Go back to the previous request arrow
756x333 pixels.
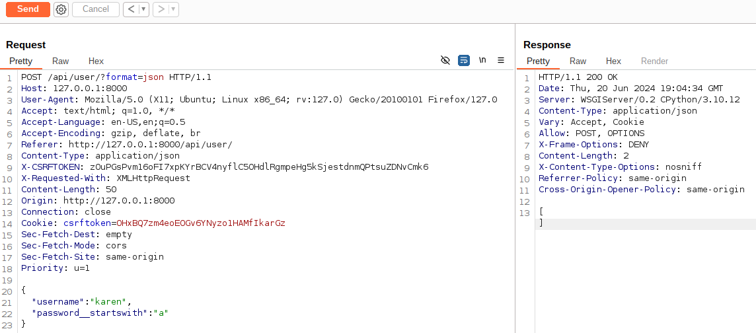click(x=131, y=9)
